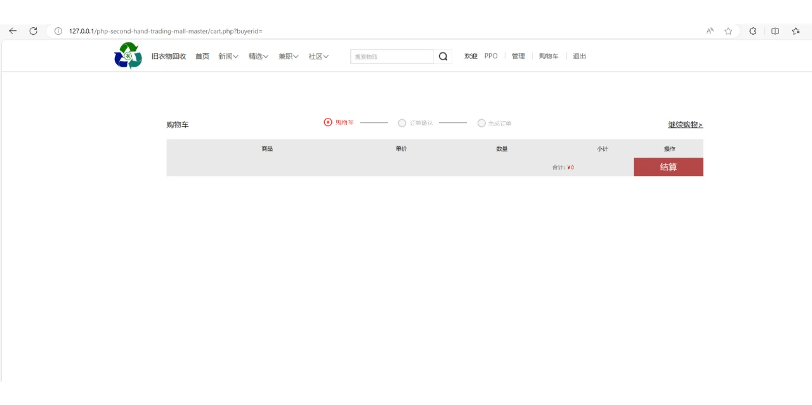Select the 订单确认 step radio button
The width and height of the screenshot is (812, 405).
tap(402, 122)
